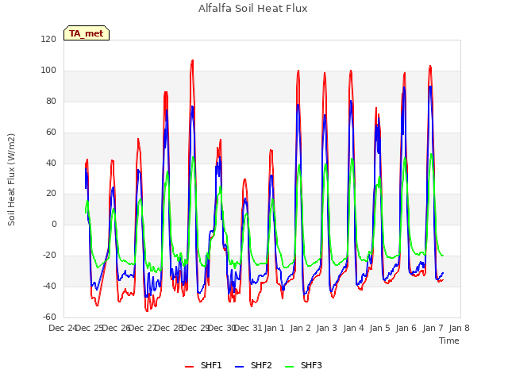Viewport: 508px width, 381px height.
Task: Click the 40 y-axis tick label
Action: (x=51, y=163)
